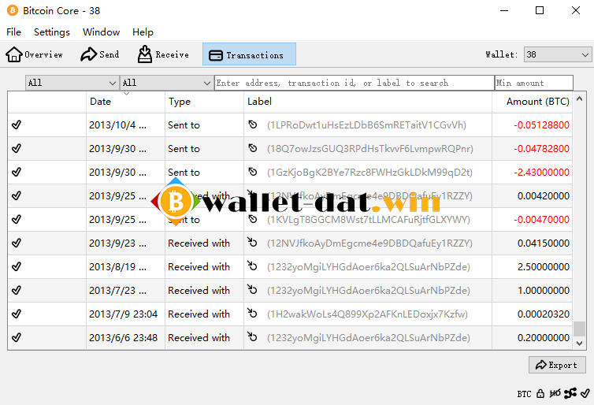Image resolution: width=594 pixels, height=405 pixels.
Task: Select 'Received with' in the 2013/7/23 row
Action: 199,291
